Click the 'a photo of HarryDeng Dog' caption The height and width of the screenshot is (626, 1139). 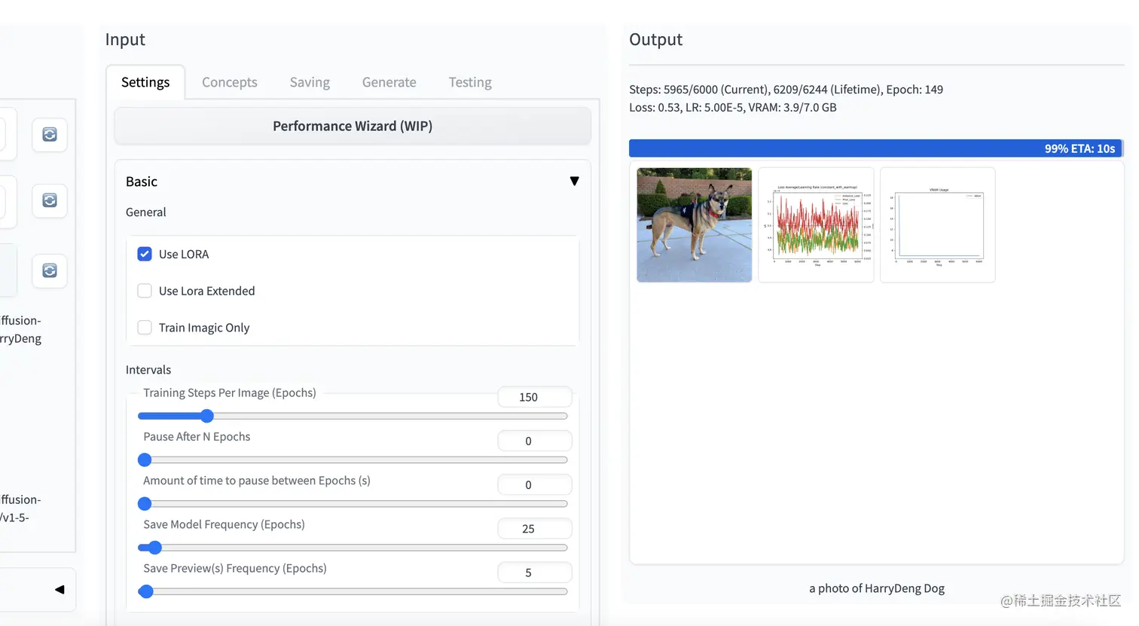877,588
